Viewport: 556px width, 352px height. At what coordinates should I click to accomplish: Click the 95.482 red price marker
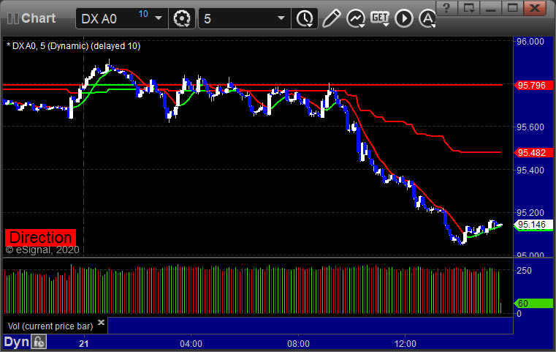532,153
